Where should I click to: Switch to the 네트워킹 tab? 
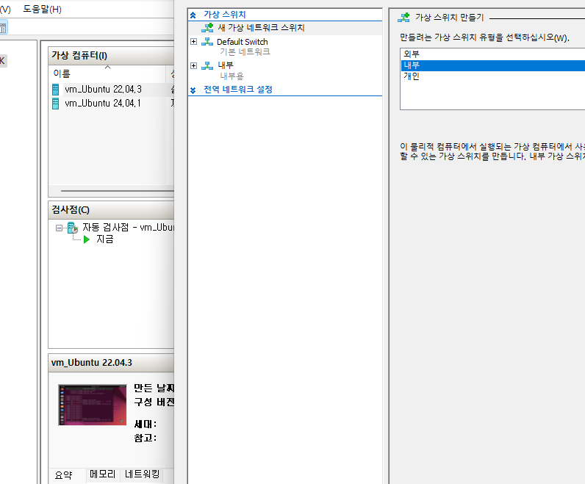(142, 475)
